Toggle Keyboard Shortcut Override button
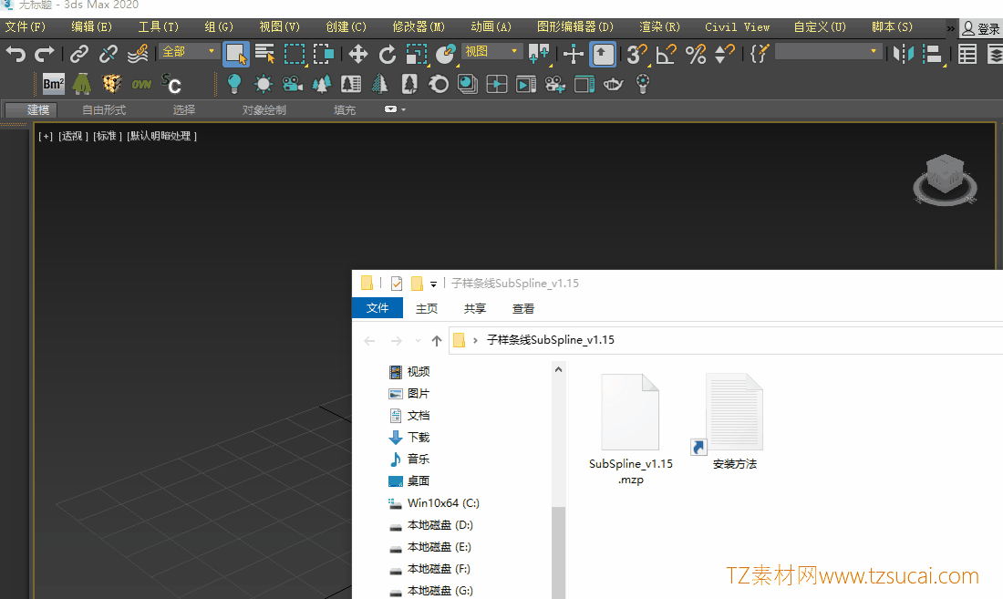Image resolution: width=1003 pixels, height=599 pixels. coord(603,54)
